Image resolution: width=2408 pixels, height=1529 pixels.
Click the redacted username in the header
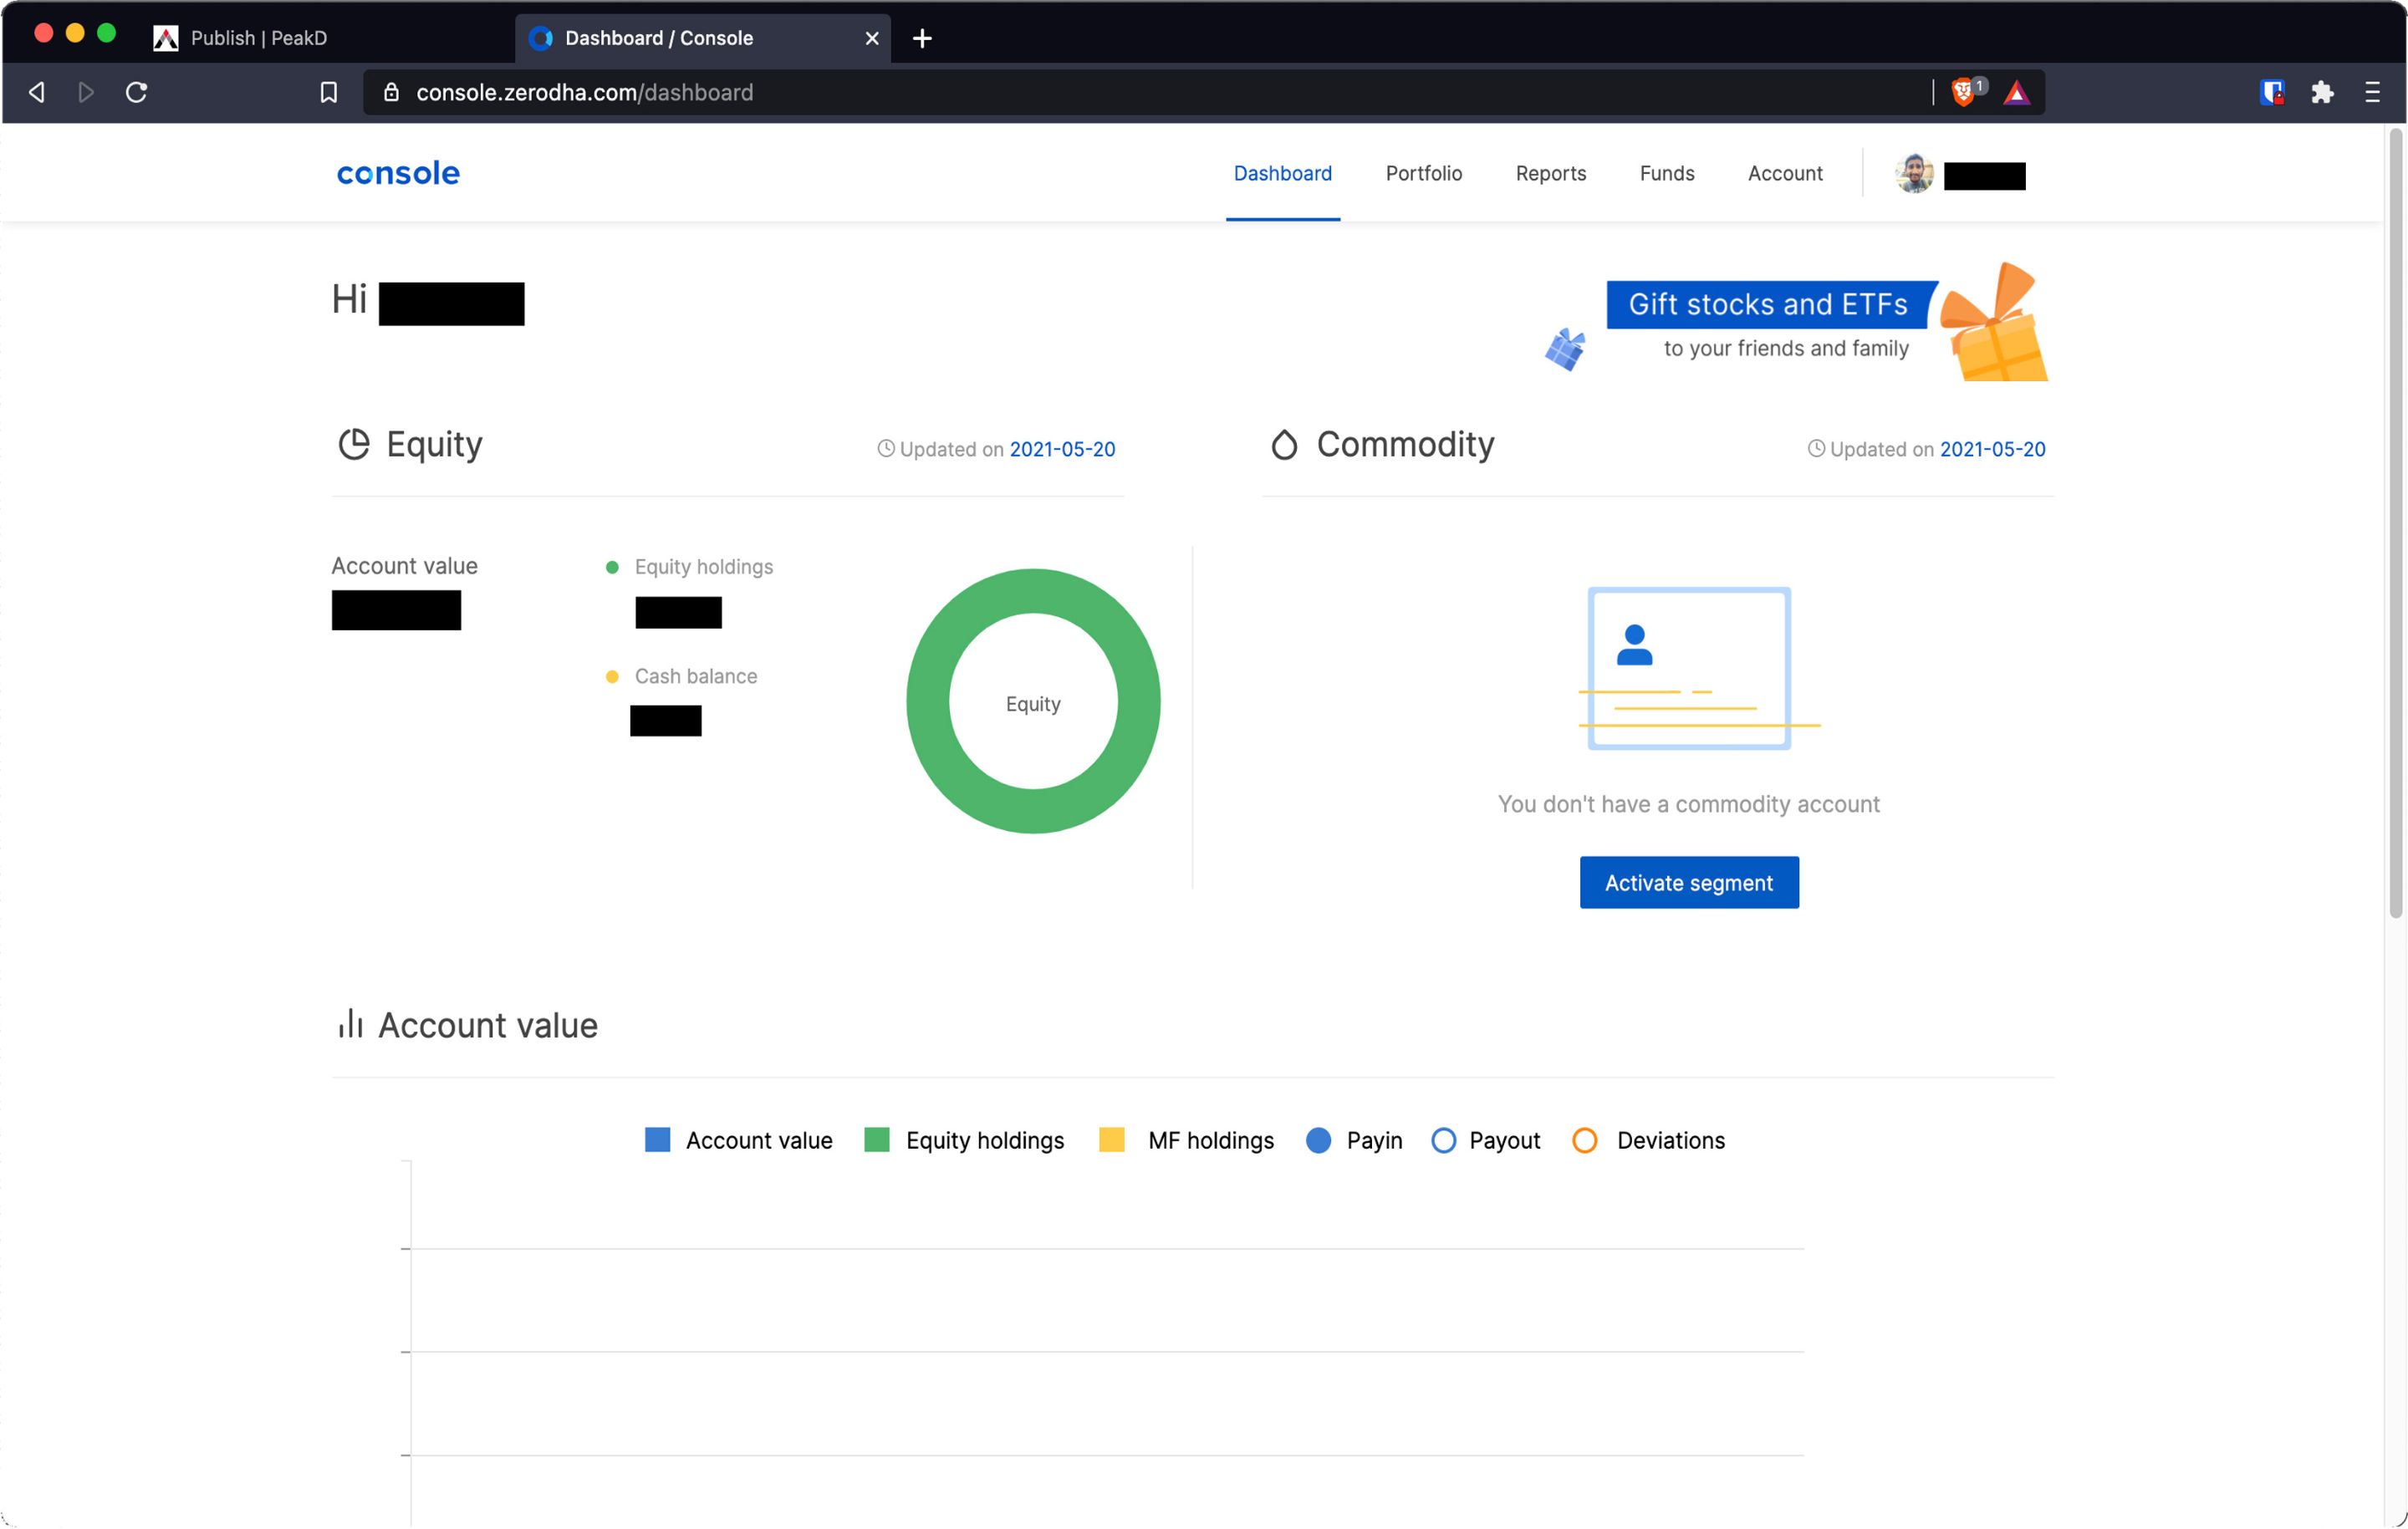pyautogui.click(x=1984, y=176)
